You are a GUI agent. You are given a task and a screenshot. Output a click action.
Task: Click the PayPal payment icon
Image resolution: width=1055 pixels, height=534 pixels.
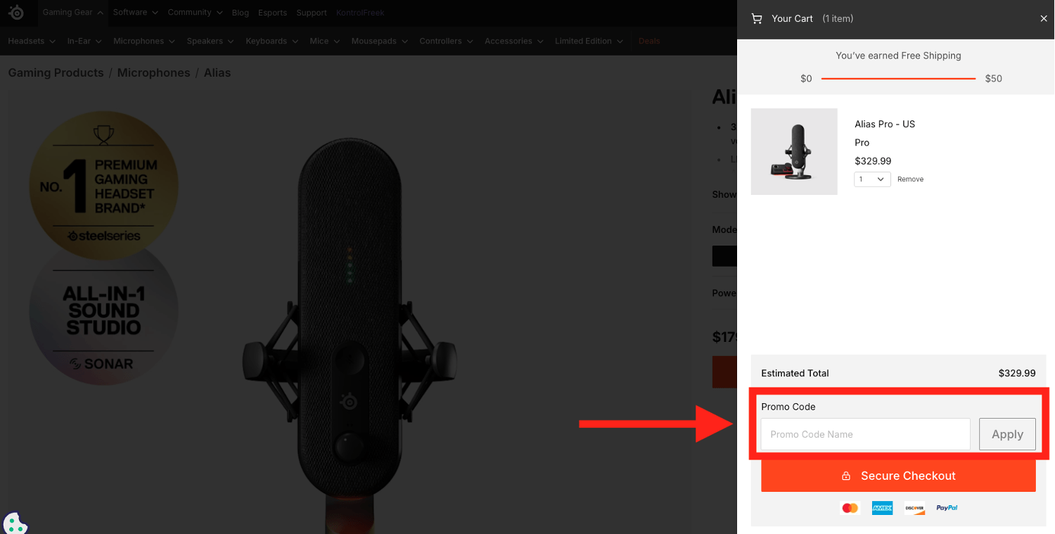click(947, 508)
